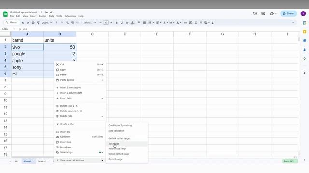Select Sort range in the submenu
Screen dimensions: 309x173
tap(126, 144)
